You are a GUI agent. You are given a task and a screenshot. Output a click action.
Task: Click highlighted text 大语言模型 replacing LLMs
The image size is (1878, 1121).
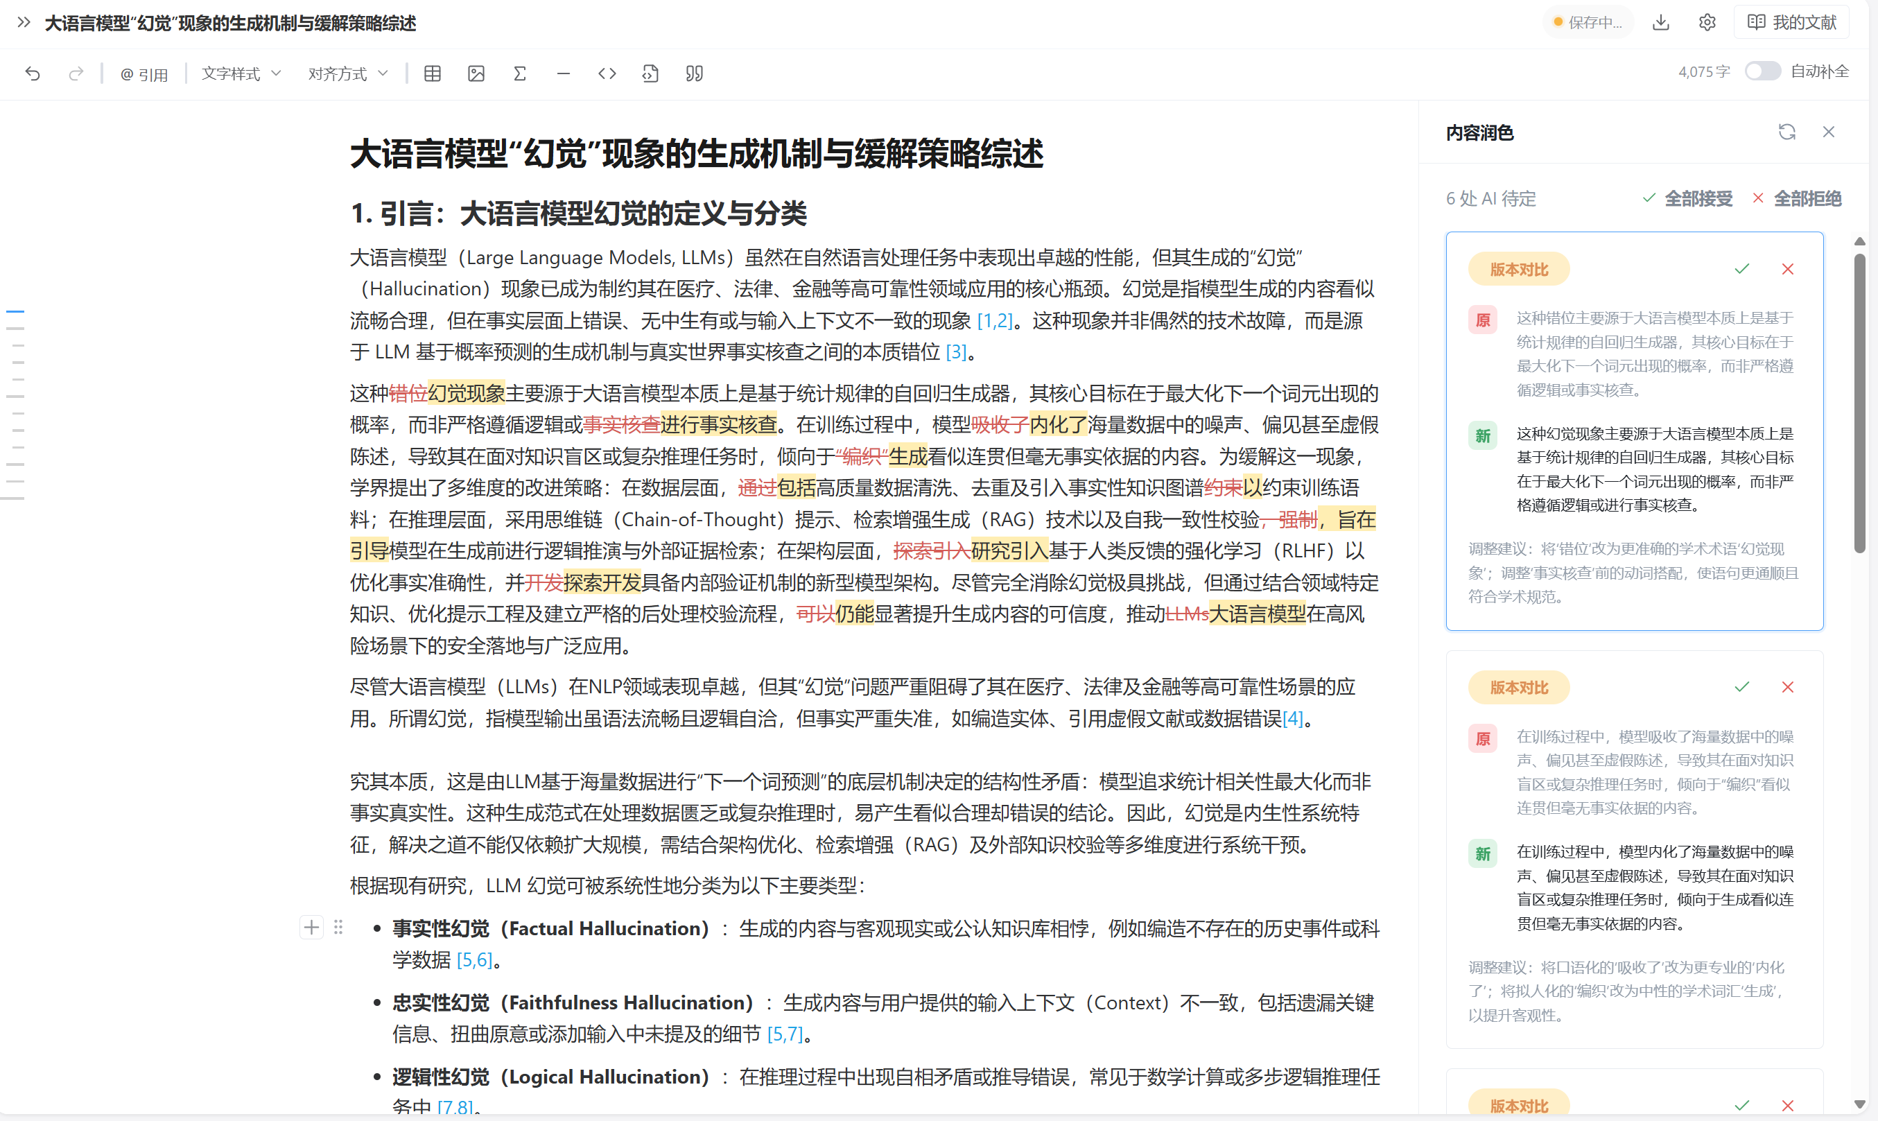point(1258,614)
